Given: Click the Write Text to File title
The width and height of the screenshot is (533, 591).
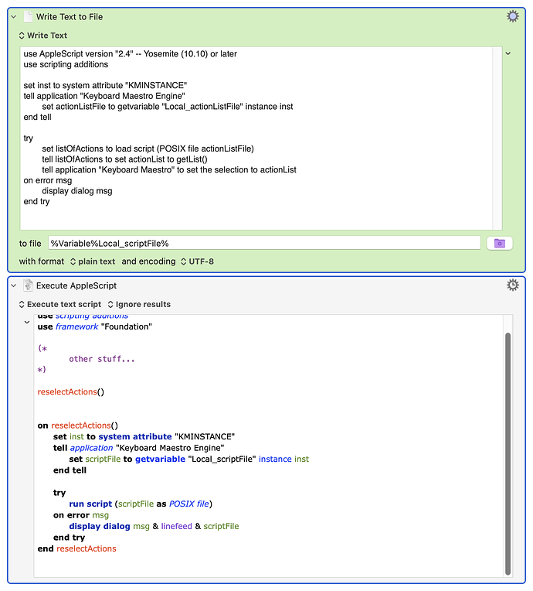Looking at the screenshot, I should (x=70, y=17).
